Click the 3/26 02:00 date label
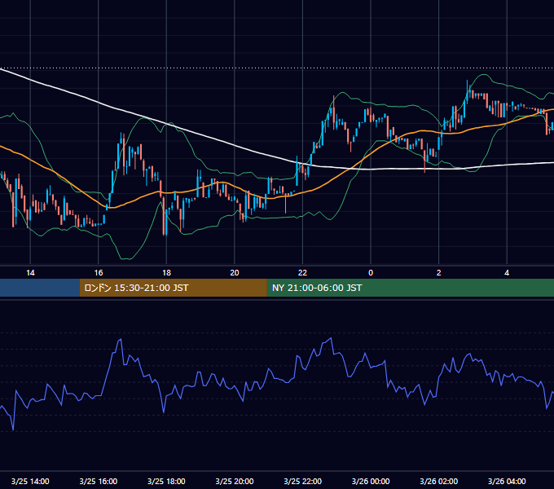Screen dimensions: 554x489 (x=439, y=481)
